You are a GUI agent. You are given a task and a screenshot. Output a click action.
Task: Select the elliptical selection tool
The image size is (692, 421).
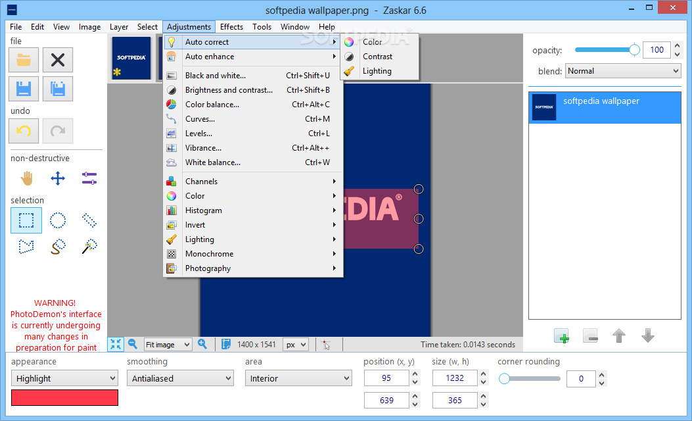58,220
